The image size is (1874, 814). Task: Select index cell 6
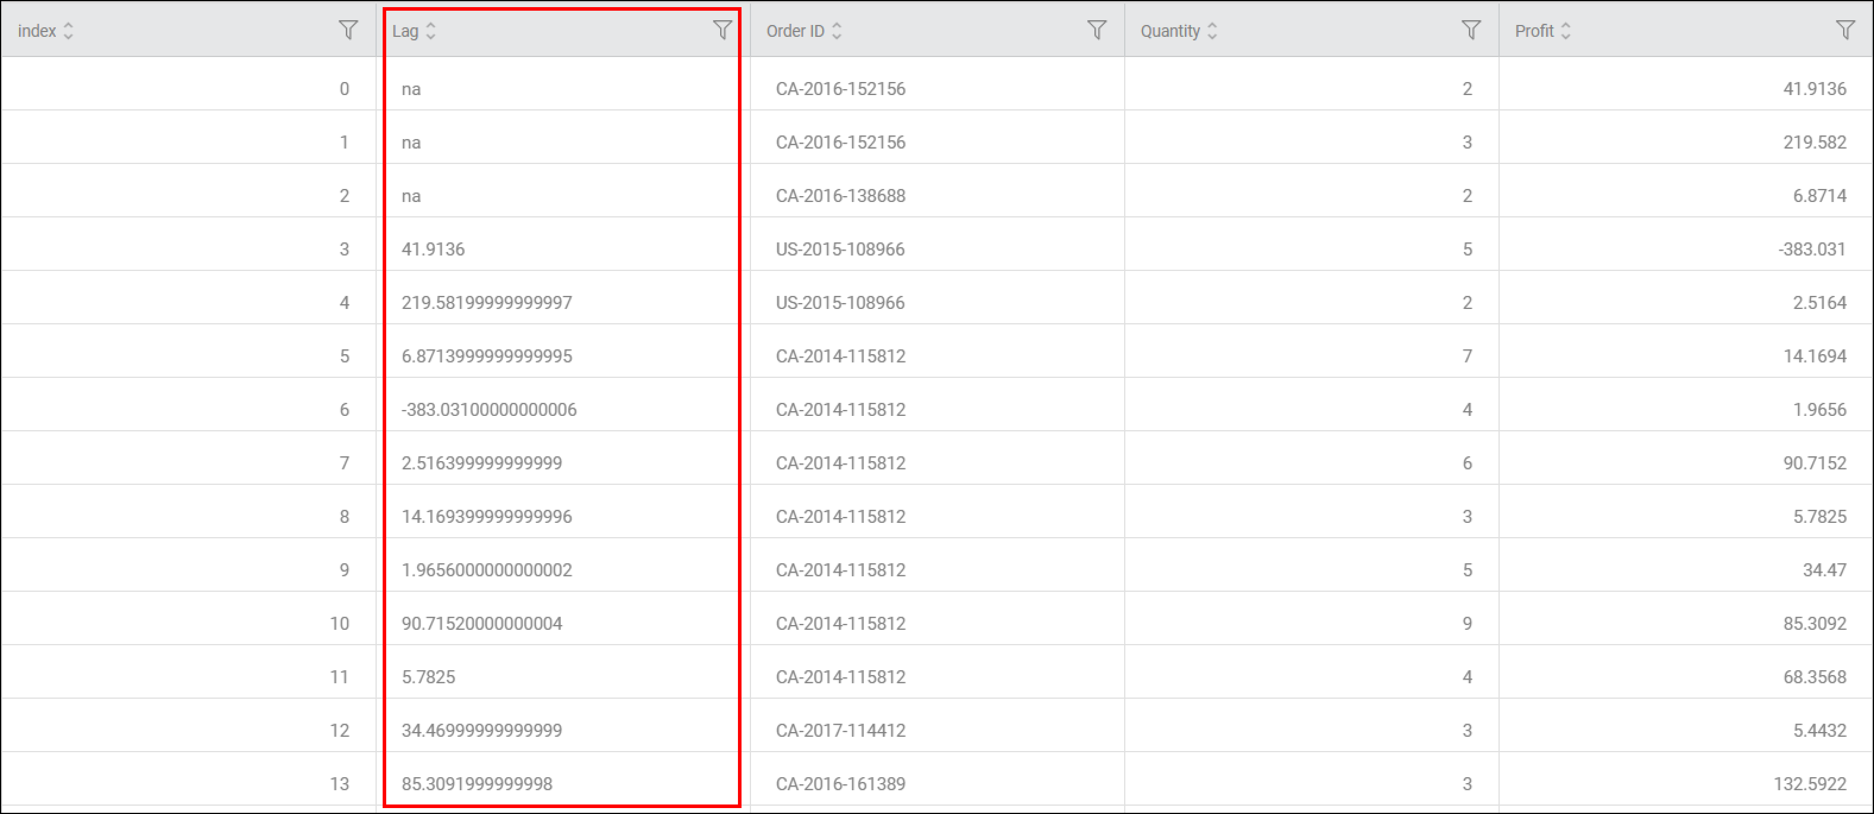tap(344, 409)
